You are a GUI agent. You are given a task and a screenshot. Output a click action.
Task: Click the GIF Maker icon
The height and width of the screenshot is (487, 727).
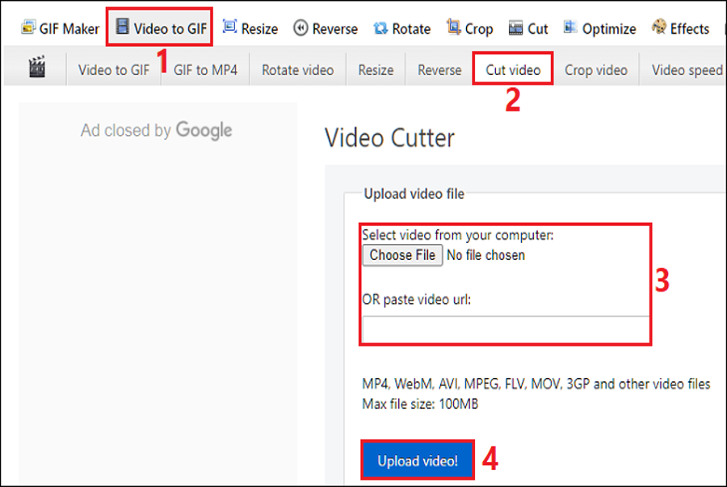click(28, 28)
